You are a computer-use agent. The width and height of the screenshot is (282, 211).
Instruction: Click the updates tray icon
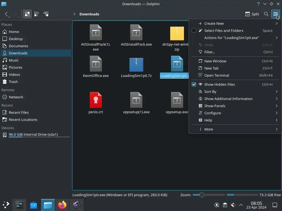point(217,205)
